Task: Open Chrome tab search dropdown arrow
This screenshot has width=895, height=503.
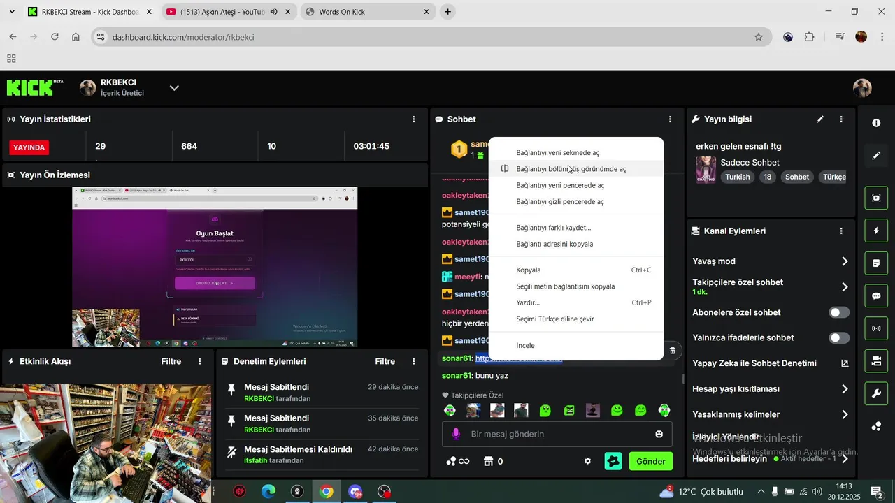Action: pos(11,12)
